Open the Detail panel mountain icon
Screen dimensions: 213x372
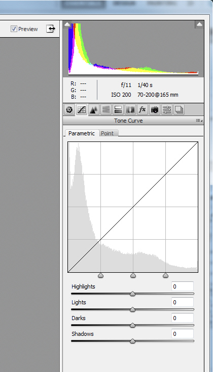tap(94, 109)
